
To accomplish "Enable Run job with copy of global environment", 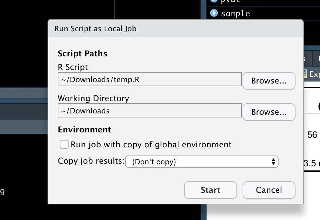I will tap(64, 145).
